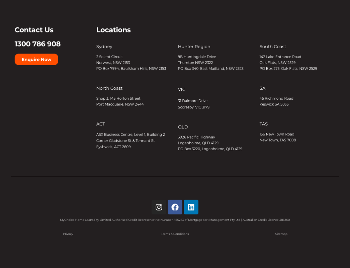
Task: Select the Sydney location heading
Action: point(104,47)
